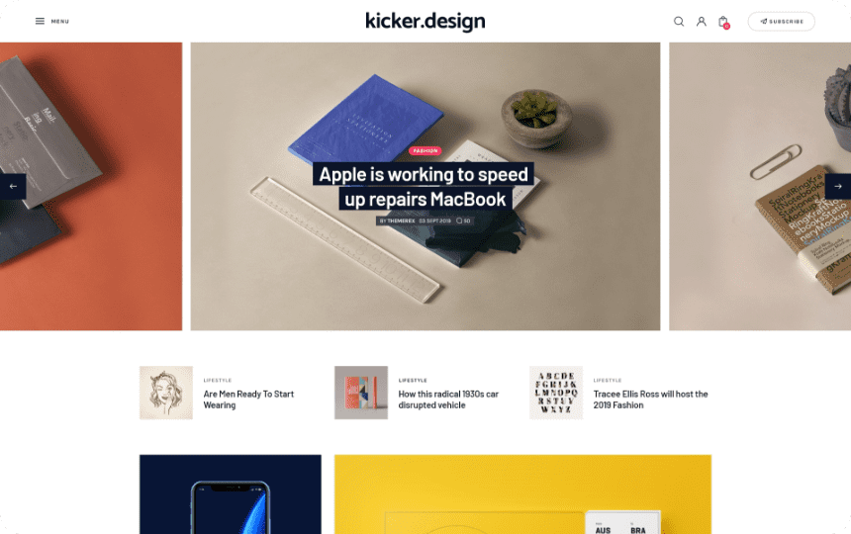Open the shopping cart icon
The image size is (851, 534).
point(723,22)
